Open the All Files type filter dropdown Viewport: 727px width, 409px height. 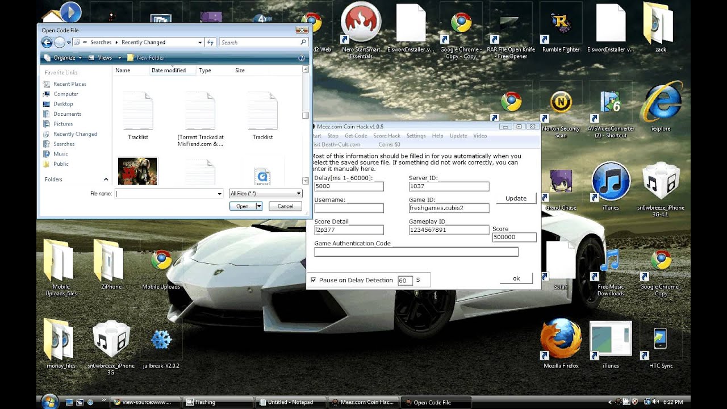265,194
